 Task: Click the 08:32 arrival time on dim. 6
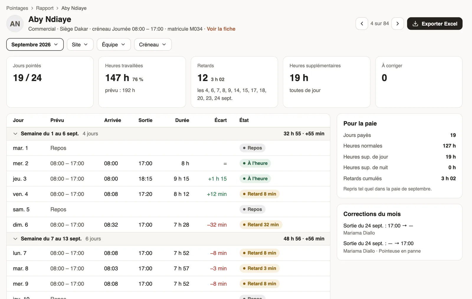pyautogui.click(x=111, y=225)
